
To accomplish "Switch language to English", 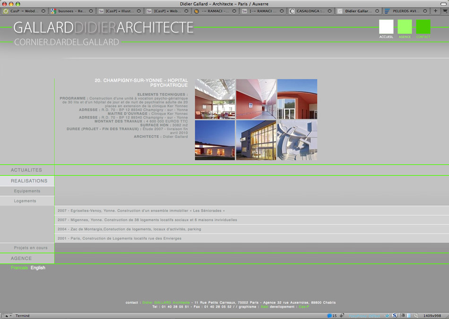I will pyautogui.click(x=38, y=268).
